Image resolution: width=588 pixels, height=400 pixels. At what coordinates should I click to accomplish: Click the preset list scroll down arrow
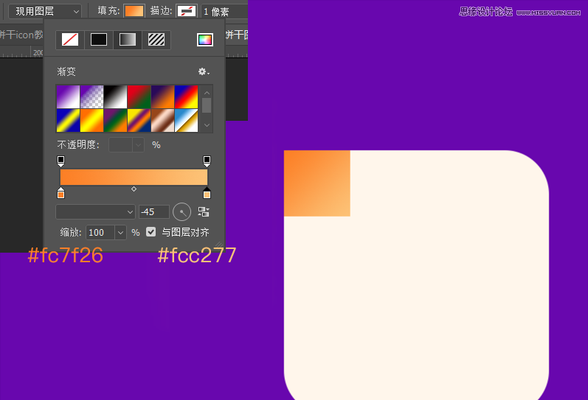coord(207,125)
